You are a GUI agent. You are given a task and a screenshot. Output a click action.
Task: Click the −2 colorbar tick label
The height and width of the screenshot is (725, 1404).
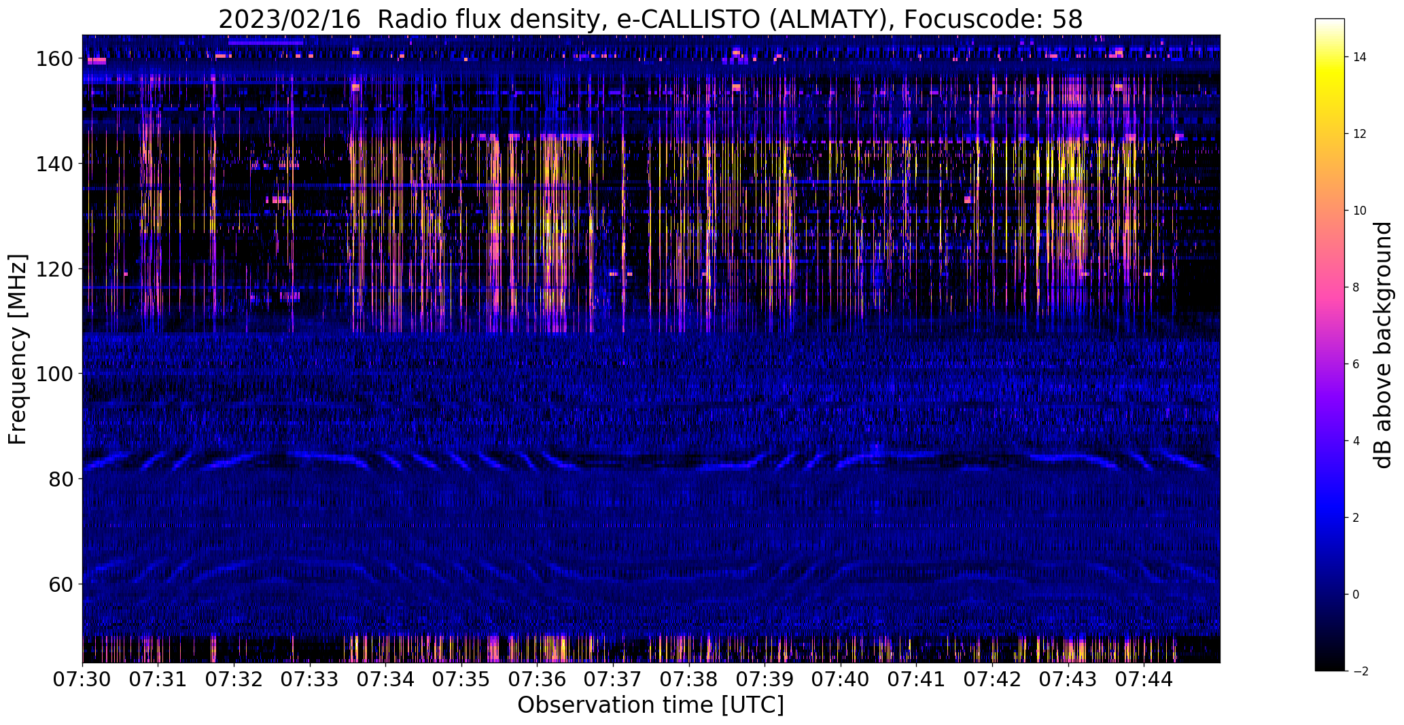pyautogui.click(x=1360, y=671)
